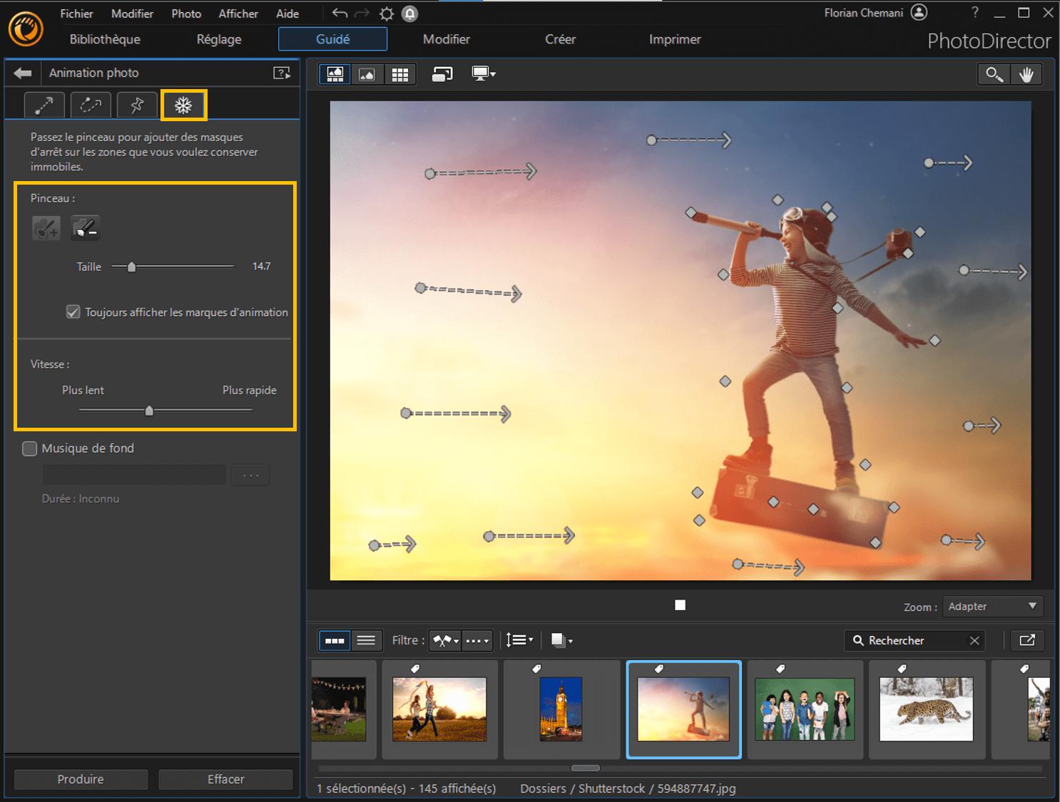This screenshot has height=802, width=1060.
Task: Activate the zoom magnifier tool
Action: point(993,73)
